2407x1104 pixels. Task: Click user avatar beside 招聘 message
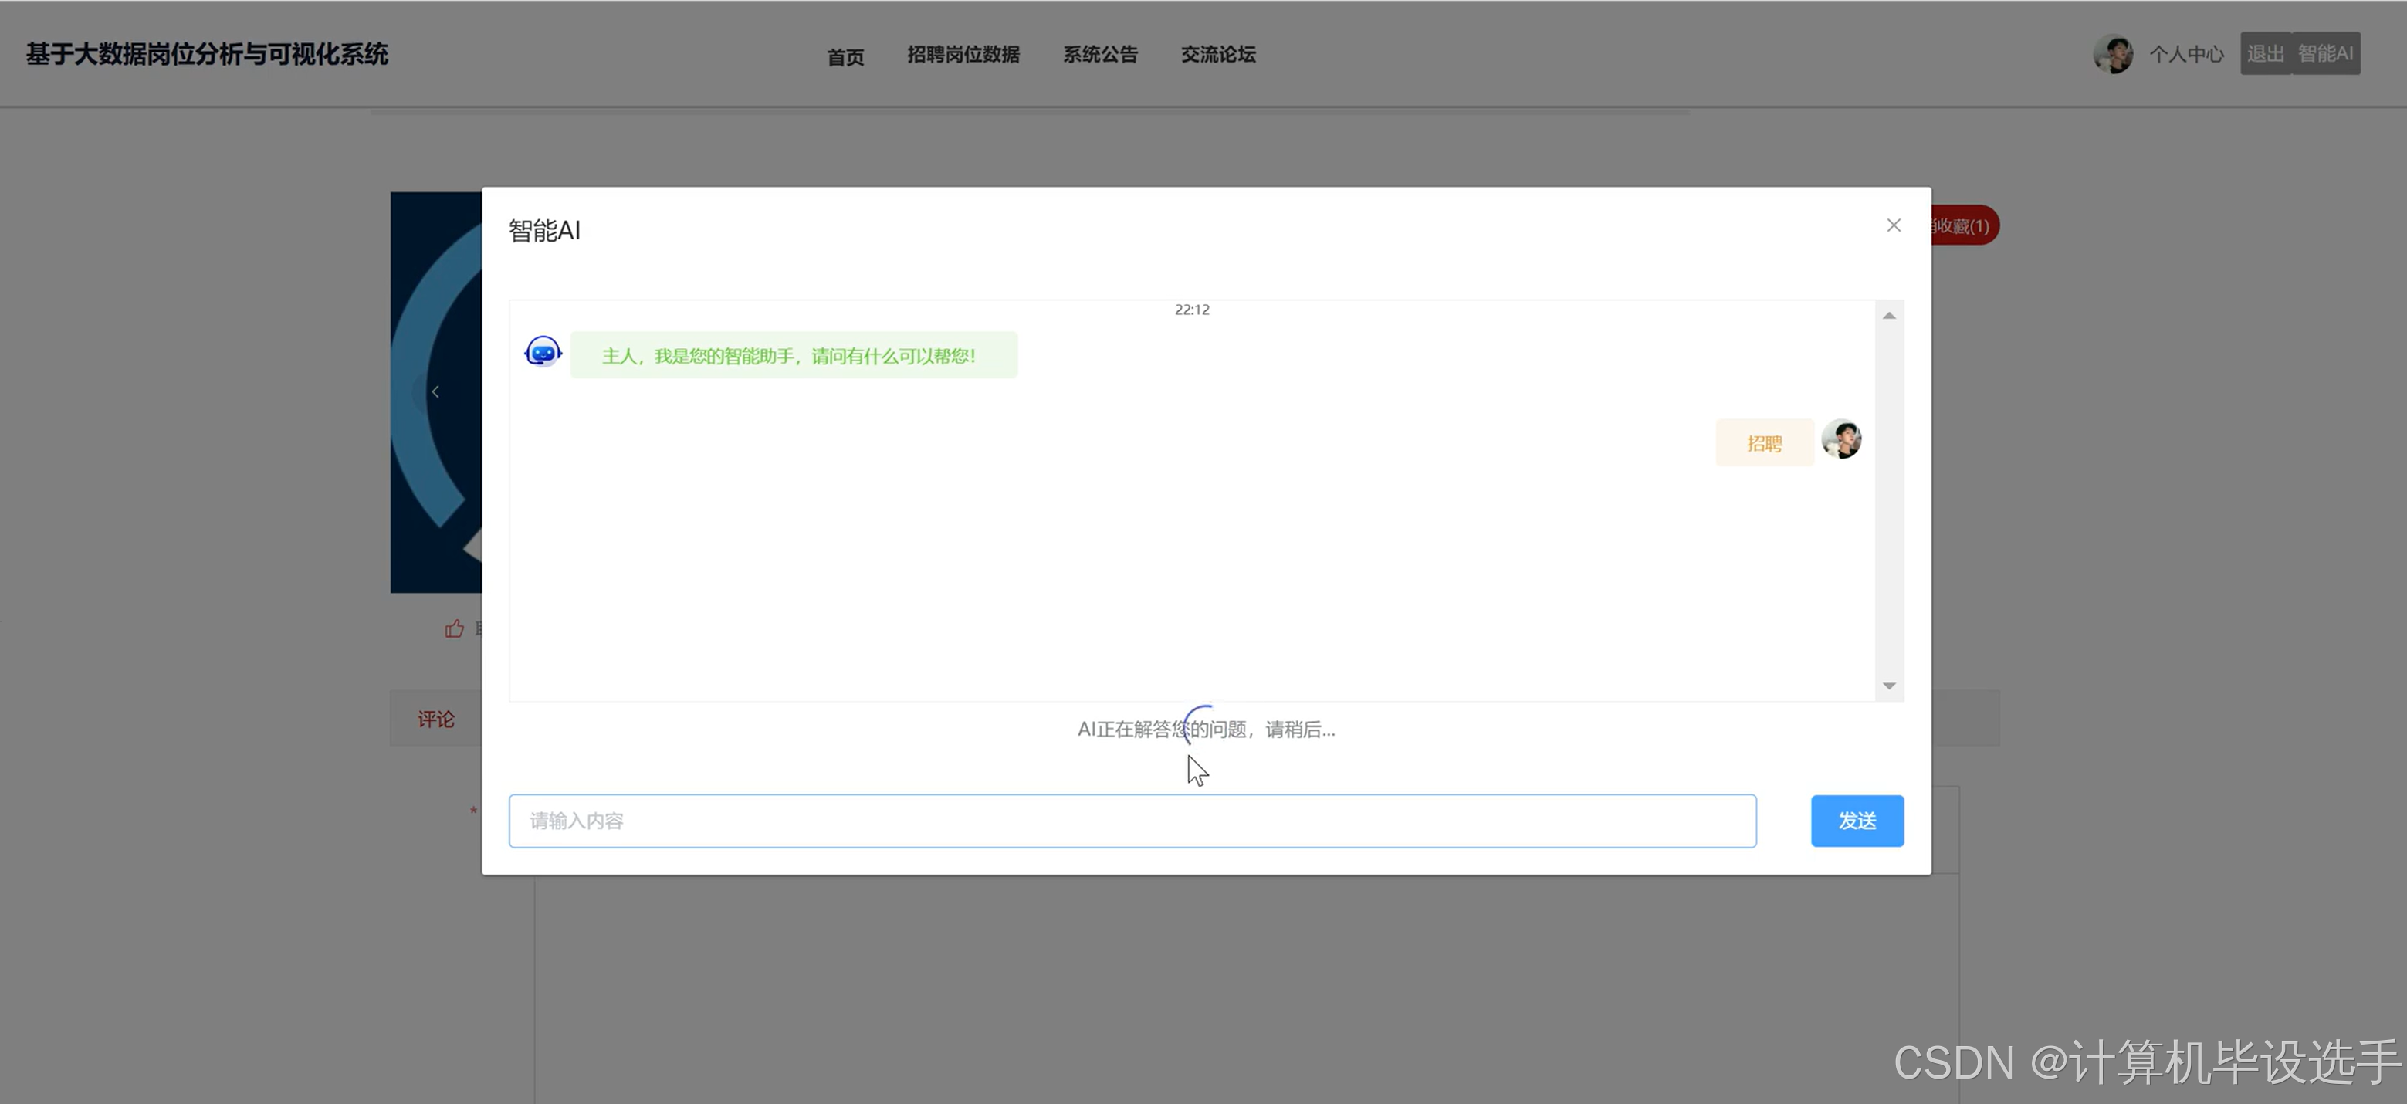coord(1840,439)
